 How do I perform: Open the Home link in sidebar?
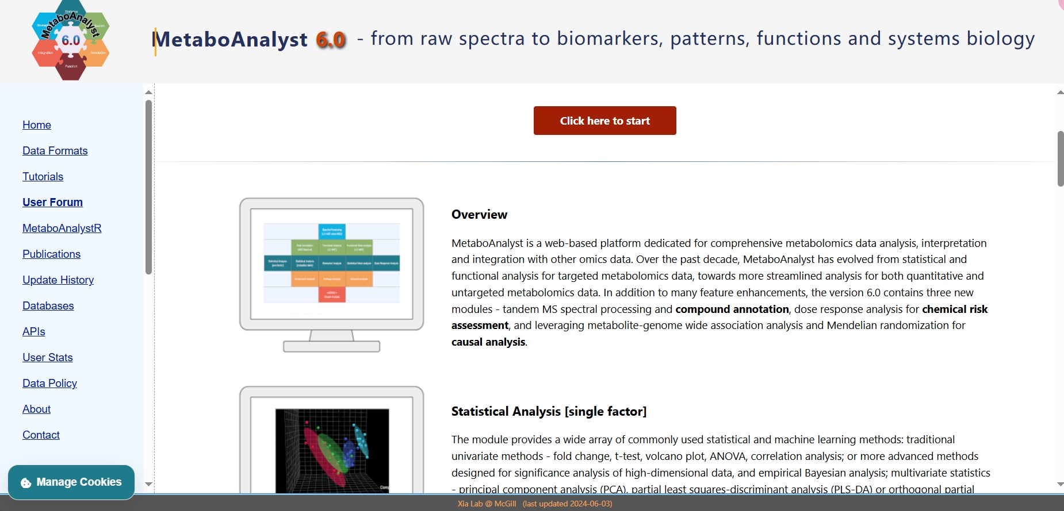tap(37, 125)
